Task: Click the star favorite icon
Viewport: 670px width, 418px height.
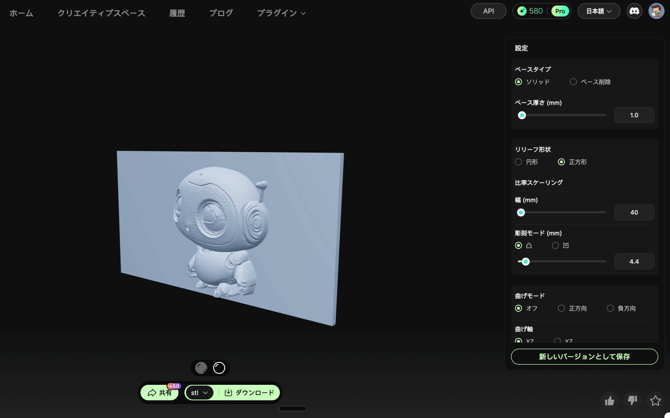Action: [655, 400]
